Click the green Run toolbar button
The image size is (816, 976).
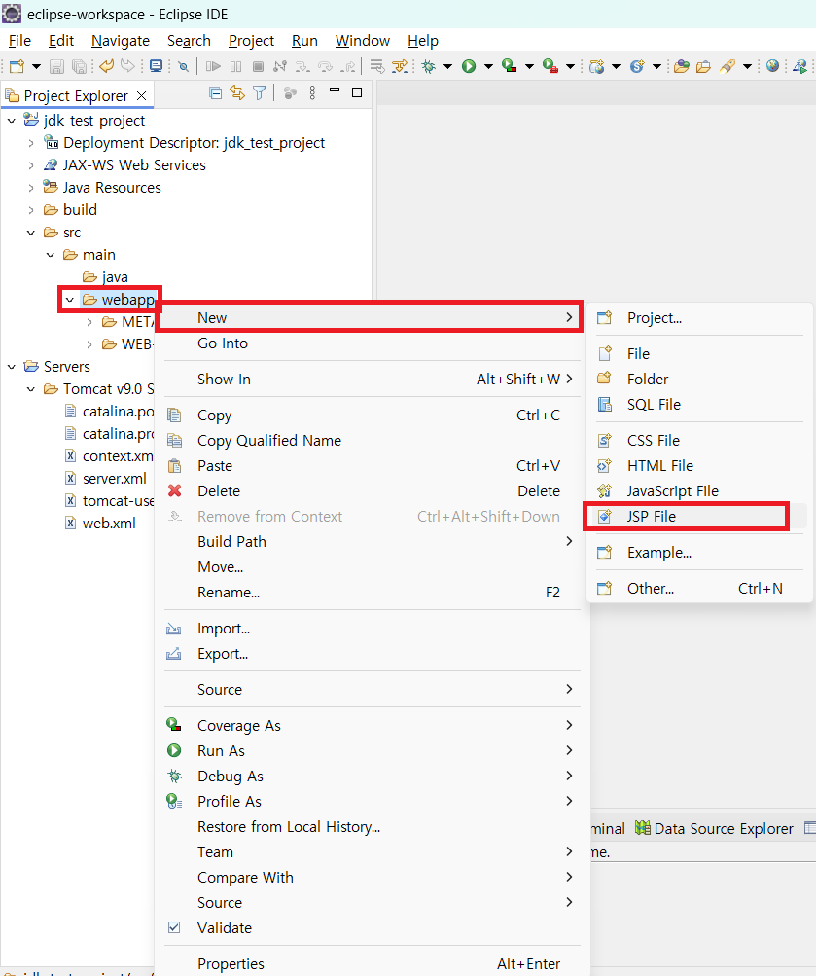coord(469,66)
